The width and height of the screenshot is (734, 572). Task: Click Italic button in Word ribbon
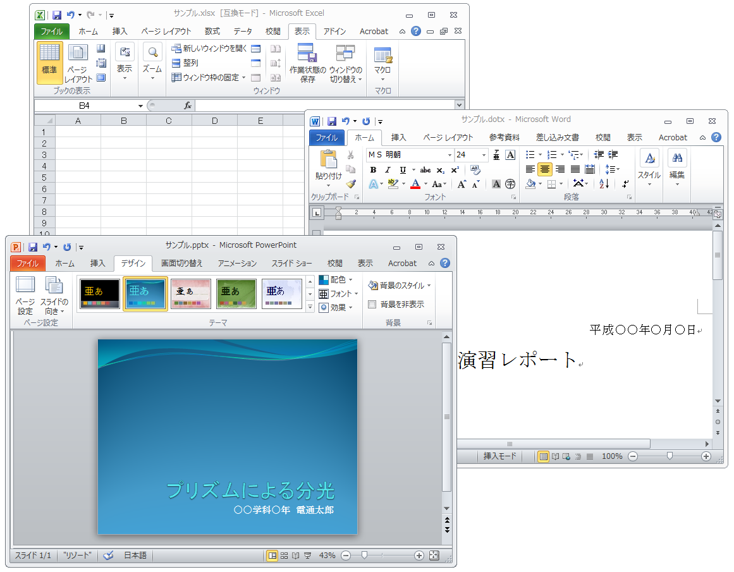coord(388,170)
